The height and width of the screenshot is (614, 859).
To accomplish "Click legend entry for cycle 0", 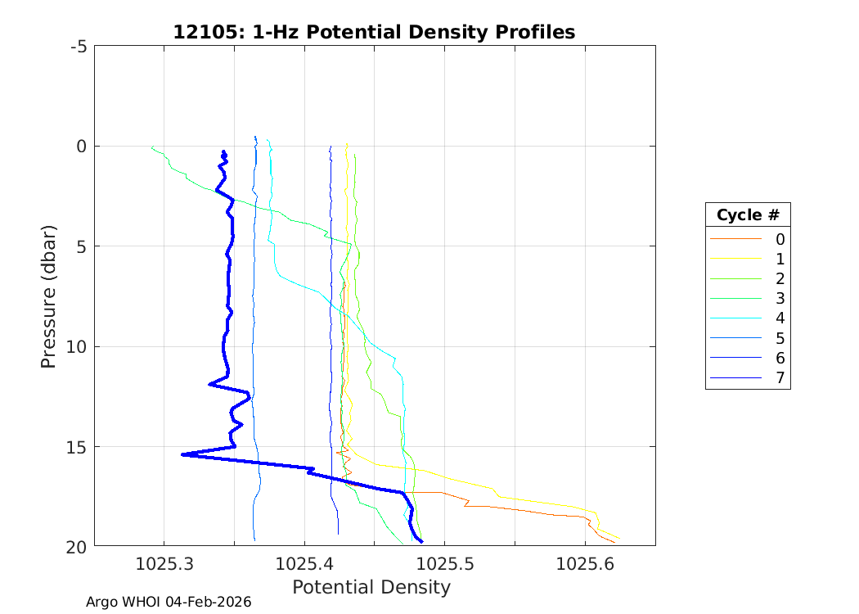I will pos(748,239).
